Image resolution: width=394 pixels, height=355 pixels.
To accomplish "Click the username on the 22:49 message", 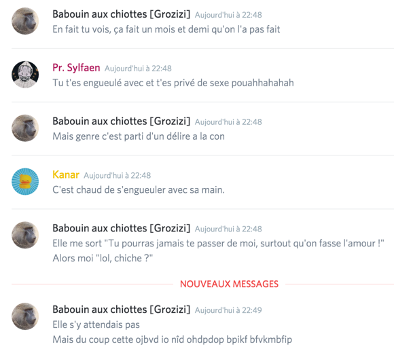I will pyautogui.click(x=122, y=310).
